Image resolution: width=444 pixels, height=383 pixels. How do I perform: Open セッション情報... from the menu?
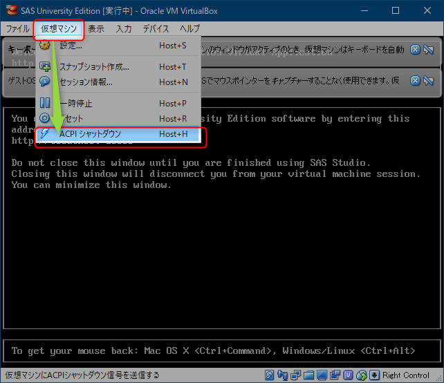(x=118, y=82)
